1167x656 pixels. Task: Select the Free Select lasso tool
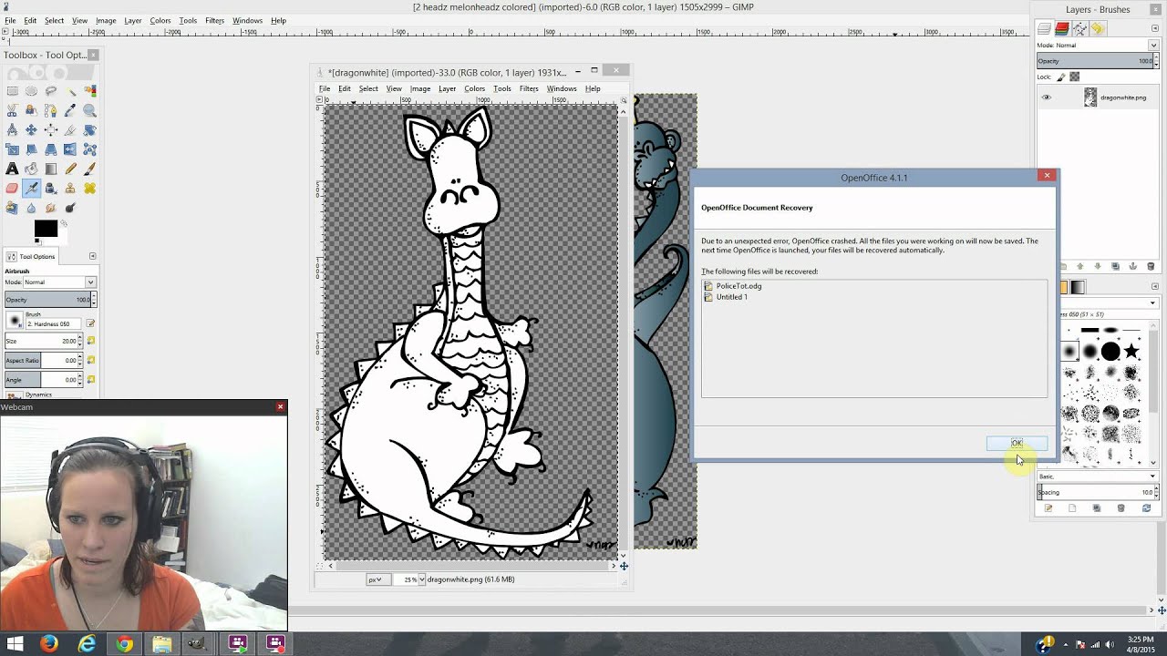(51, 91)
